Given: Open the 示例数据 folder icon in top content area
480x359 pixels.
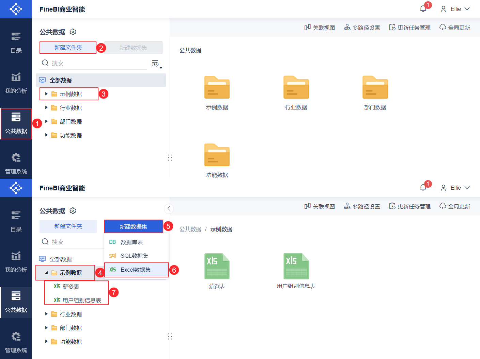Looking at the screenshot, I should point(217,87).
